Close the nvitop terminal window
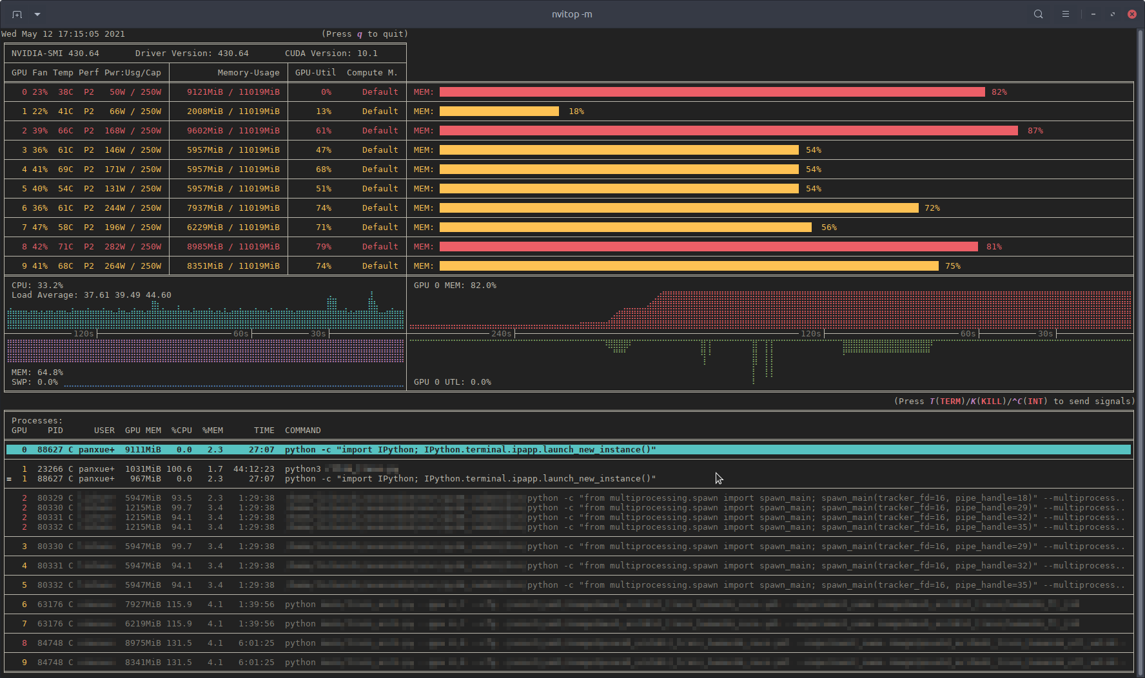Viewport: 1145px width, 678px height. click(1132, 14)
